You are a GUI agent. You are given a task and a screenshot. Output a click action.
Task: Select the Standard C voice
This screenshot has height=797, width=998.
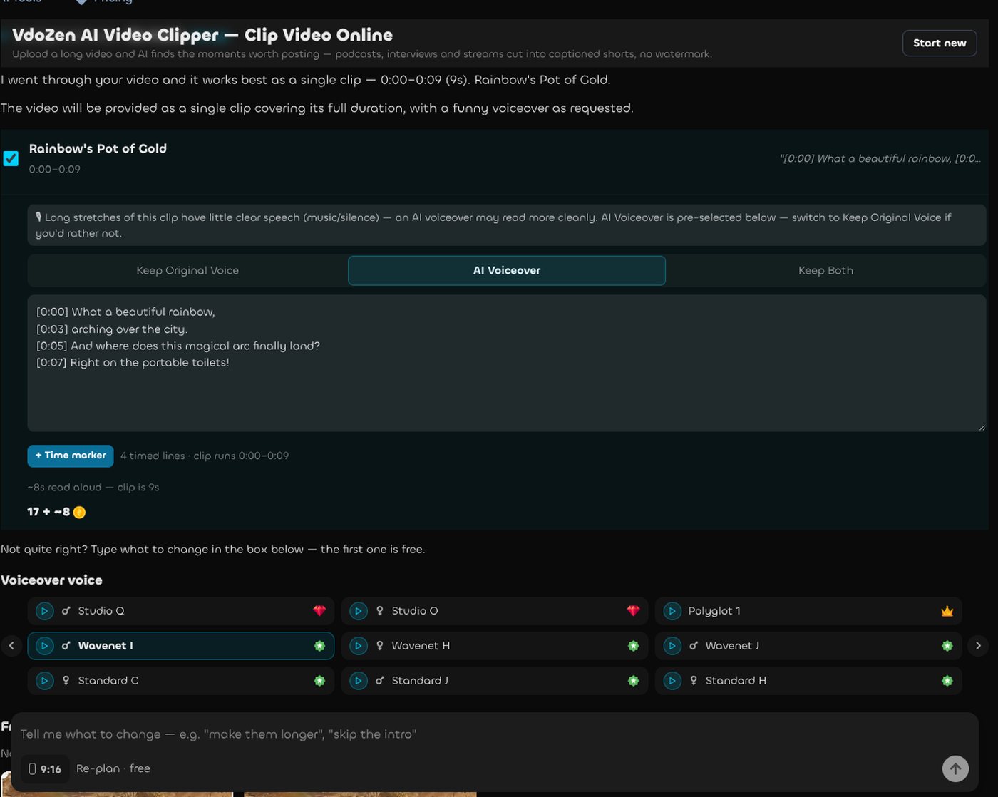181,681
